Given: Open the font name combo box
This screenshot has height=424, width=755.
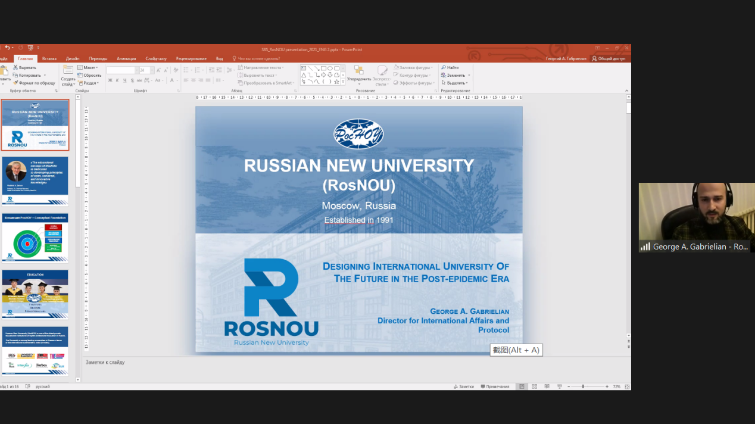Looking at the screenshot, I should [x=122, y=70].
